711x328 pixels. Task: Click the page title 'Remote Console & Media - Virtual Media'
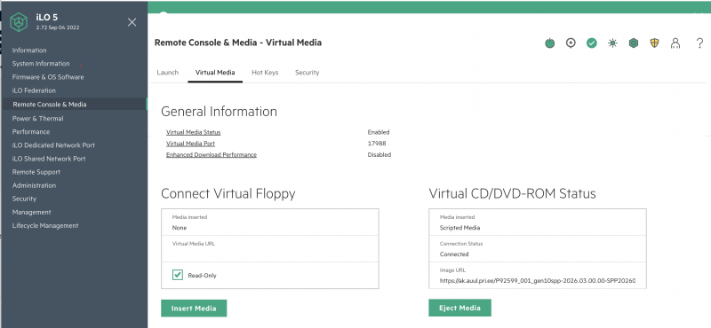(238, 43)
